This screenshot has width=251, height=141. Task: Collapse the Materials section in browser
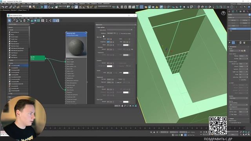(9, 27)
